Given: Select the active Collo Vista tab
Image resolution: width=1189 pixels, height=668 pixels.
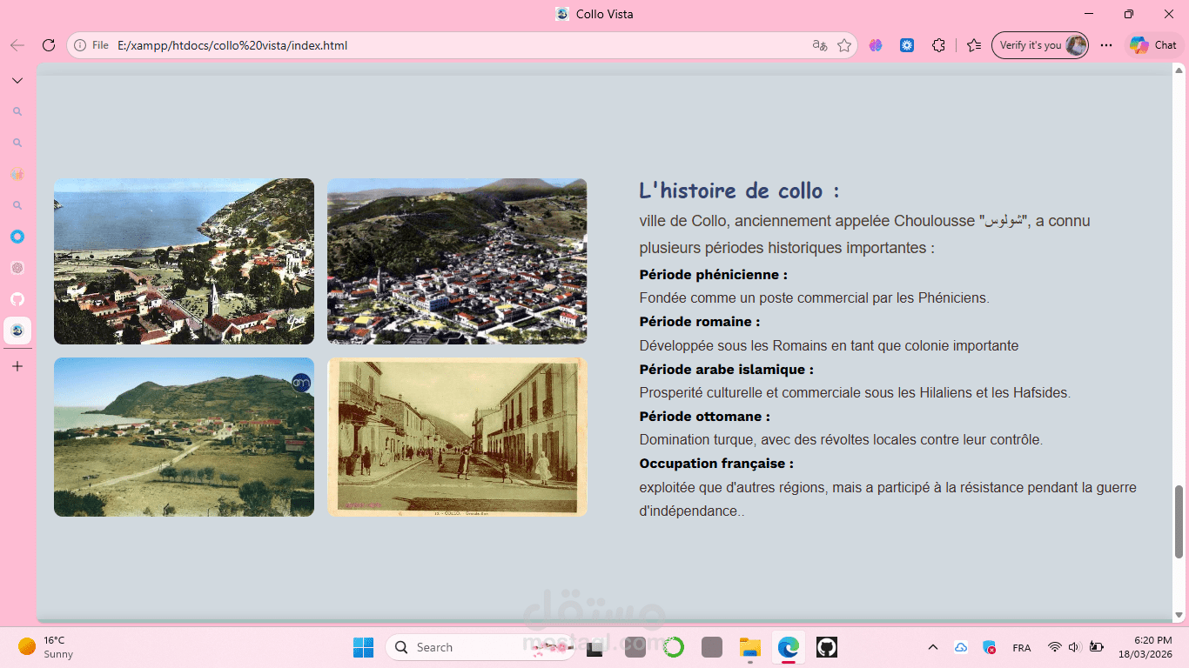Looking at the screenshot, I should 17,331.
